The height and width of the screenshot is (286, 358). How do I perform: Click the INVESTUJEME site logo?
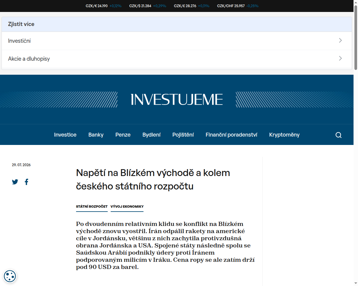pyautogui.click(x=177, y=99)
